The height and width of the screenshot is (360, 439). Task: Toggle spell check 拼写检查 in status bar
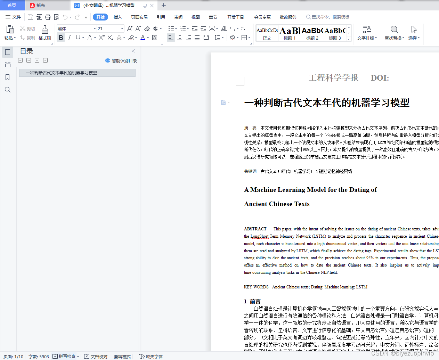66,357
